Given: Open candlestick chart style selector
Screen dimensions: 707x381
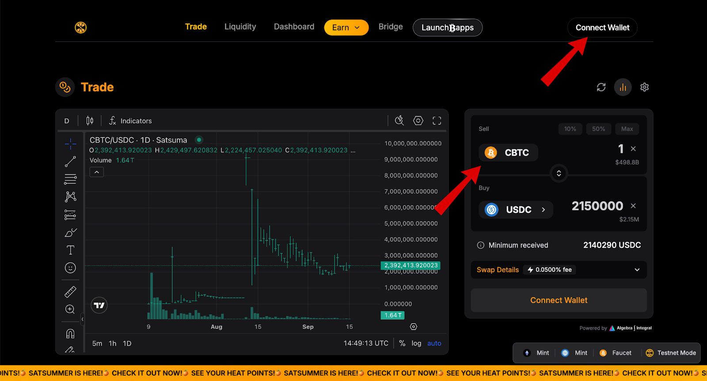Looking at the screenshot, I should tap(90, 121).
